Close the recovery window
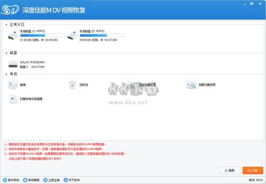The width and height of the screenshot is (266, 184). 260,4
